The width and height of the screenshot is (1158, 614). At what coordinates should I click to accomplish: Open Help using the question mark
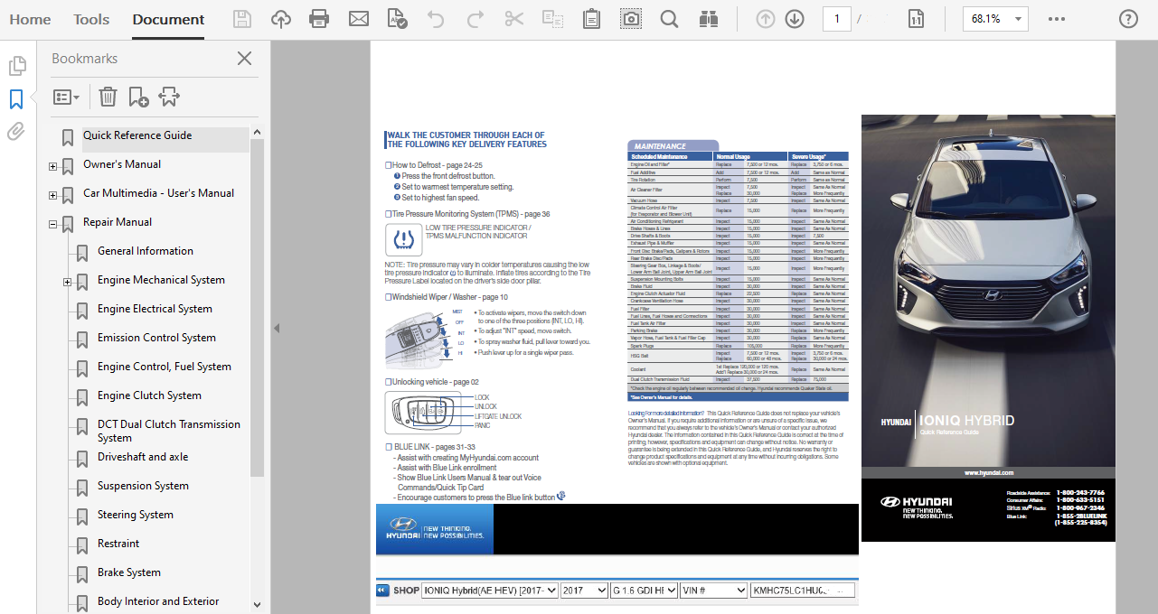(x=1127, y=17)
